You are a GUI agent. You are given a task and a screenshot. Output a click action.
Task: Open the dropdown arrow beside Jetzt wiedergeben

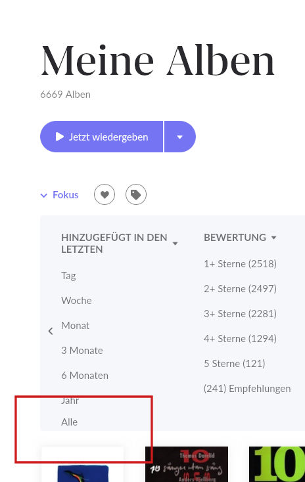coord(180,137)
